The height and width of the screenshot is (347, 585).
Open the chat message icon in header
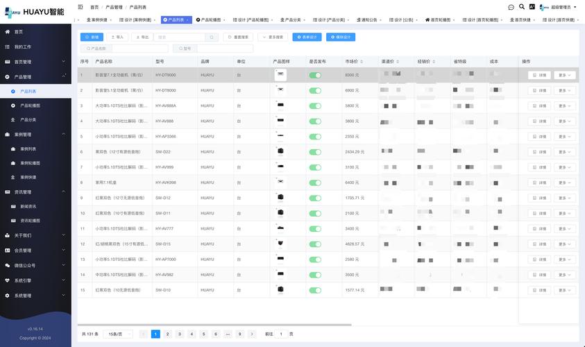coord(511,7)
